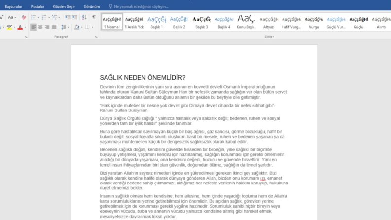Apply the Başlık 3 style
391x220 pixels.
click(202, 22)
